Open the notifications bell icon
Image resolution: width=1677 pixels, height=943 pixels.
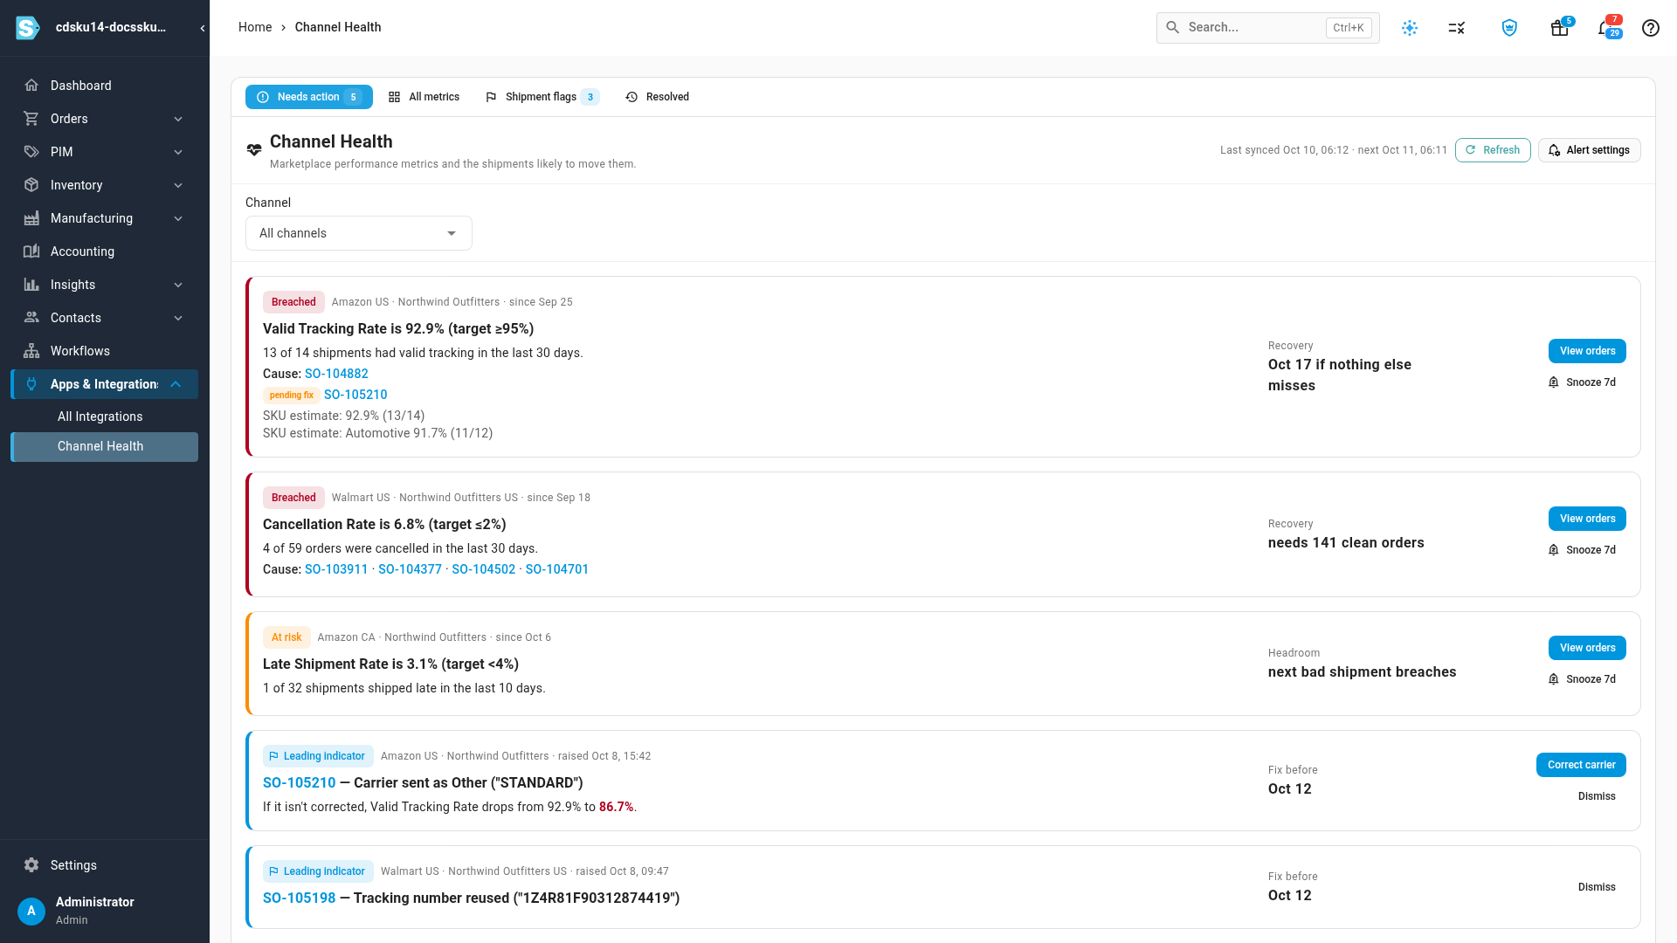[x=1607, y=28]
